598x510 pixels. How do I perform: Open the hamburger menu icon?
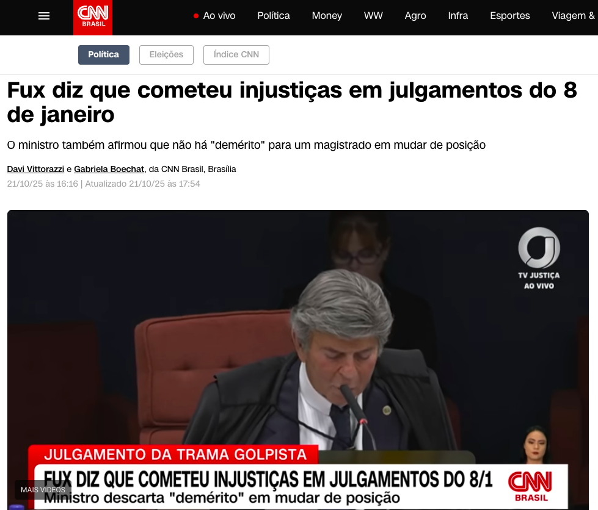click(x=44, y=16)
